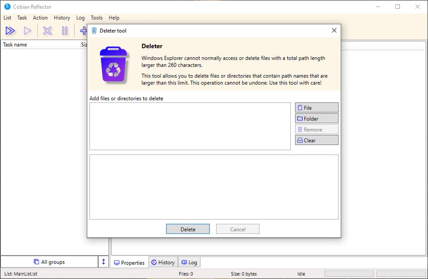The width and height of the screenshot is (428, 279).
Task: Click the Cobian Reflector app icon
Action: pyautogui.click(x=7, y=7)
